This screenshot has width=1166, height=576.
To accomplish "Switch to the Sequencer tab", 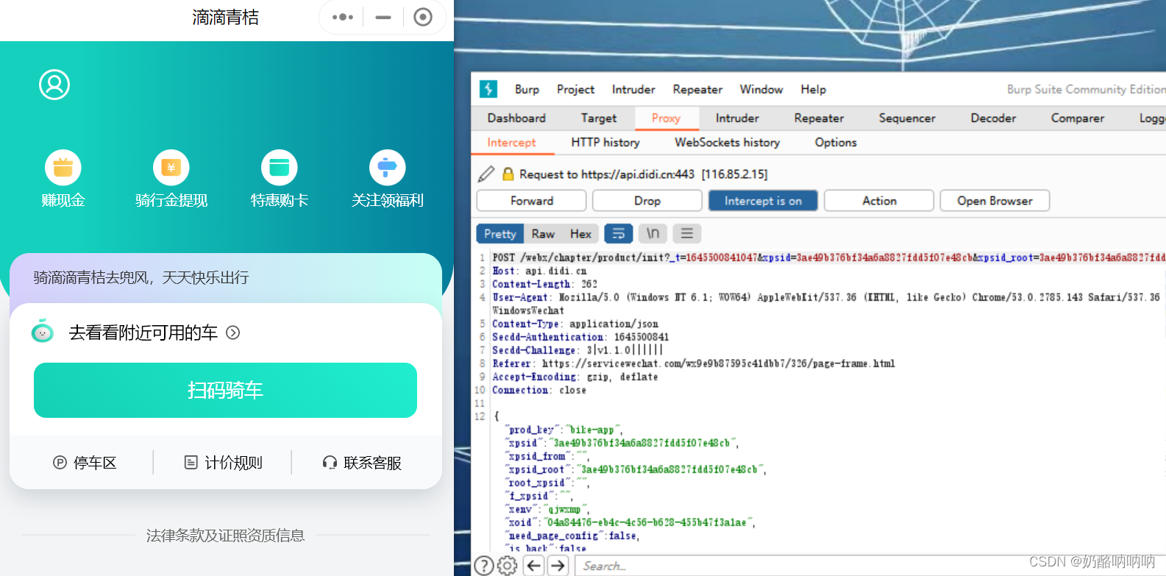I will 907,118.
